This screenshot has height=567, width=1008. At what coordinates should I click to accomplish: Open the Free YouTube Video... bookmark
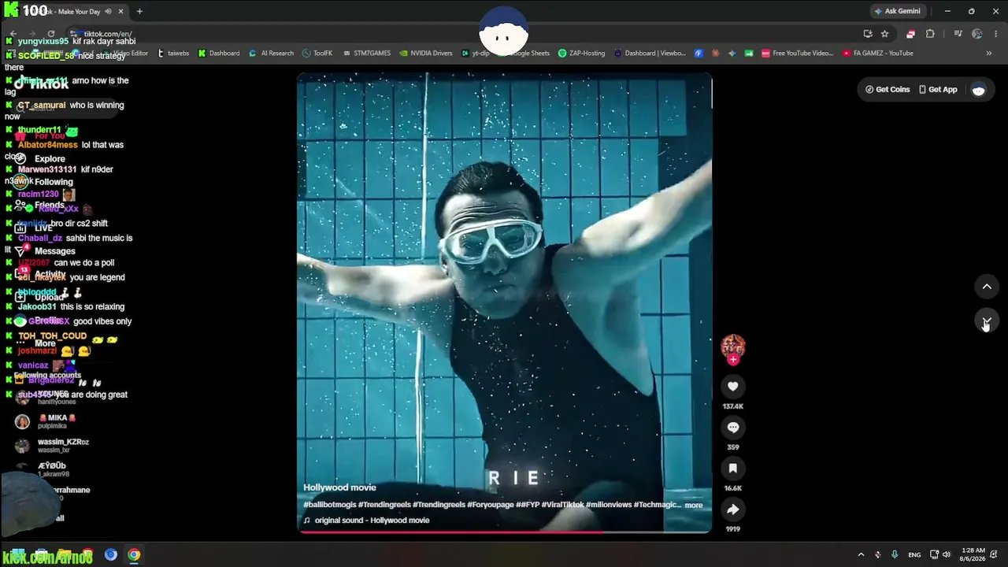(x=797, y=54)
